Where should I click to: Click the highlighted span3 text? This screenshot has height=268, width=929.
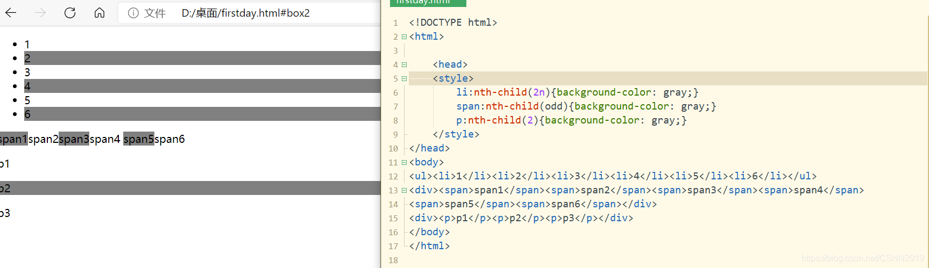tap(74, 139)
